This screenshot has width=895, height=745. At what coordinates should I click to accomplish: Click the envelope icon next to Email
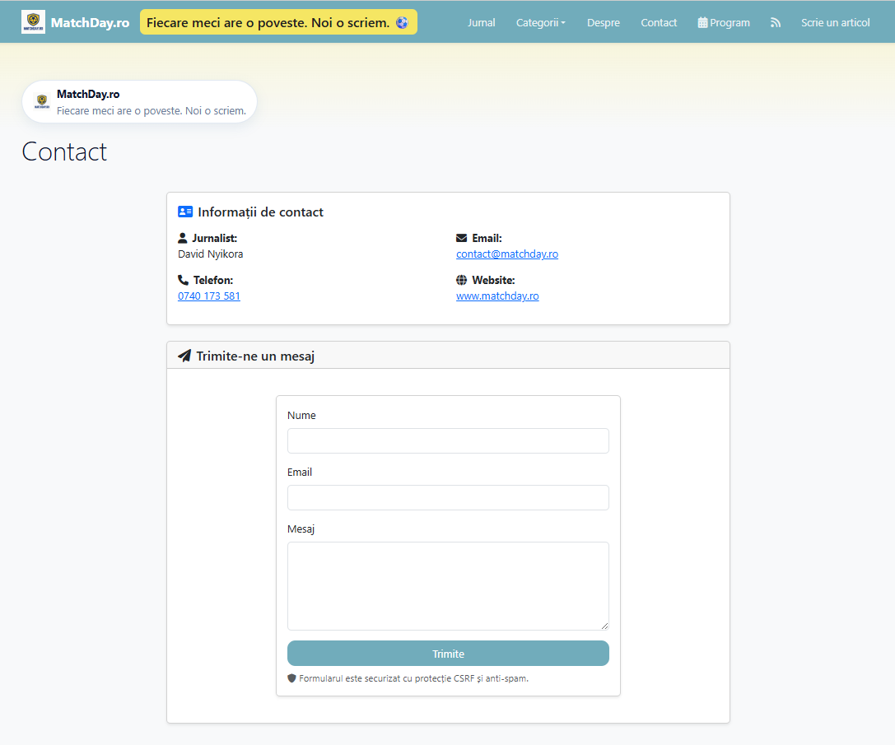pyautogui.click(x=461, y=239)
